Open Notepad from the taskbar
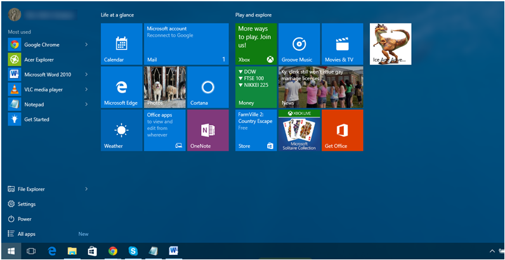Viewport: 505px width, 260px height. click(x=154, y=251)
